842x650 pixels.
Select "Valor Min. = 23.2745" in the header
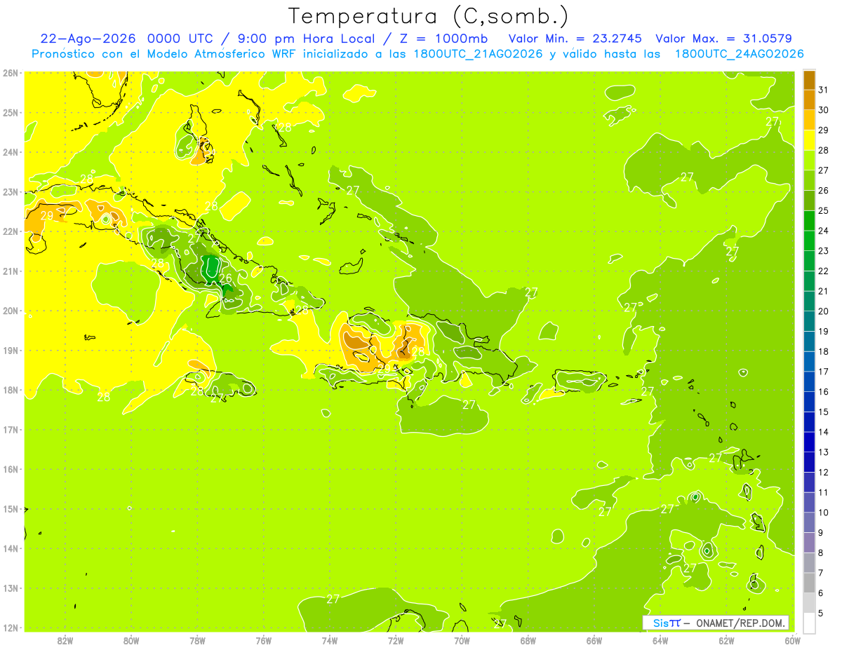click(x=575, y=39)
